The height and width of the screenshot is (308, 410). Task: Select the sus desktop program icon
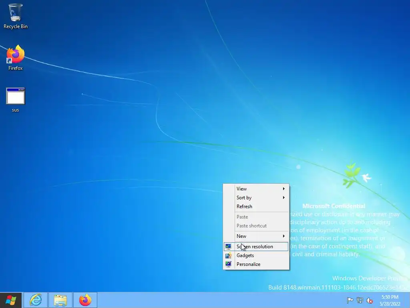click(16, 100)
